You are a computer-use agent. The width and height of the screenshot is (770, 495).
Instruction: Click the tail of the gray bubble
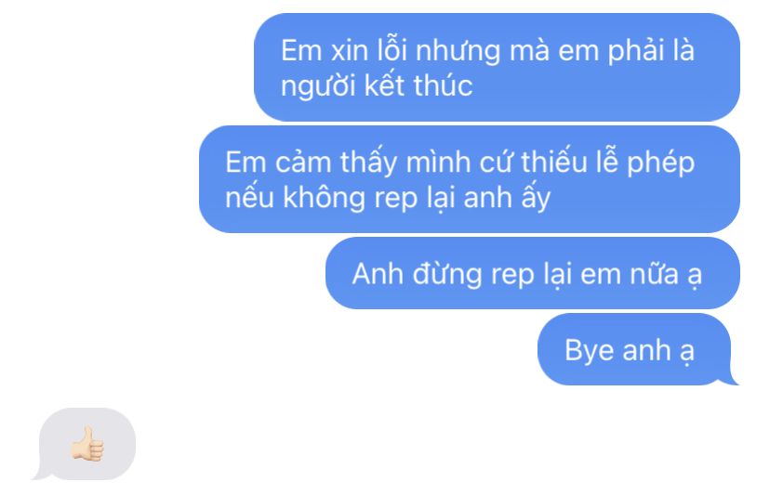[x=40, y=473]
